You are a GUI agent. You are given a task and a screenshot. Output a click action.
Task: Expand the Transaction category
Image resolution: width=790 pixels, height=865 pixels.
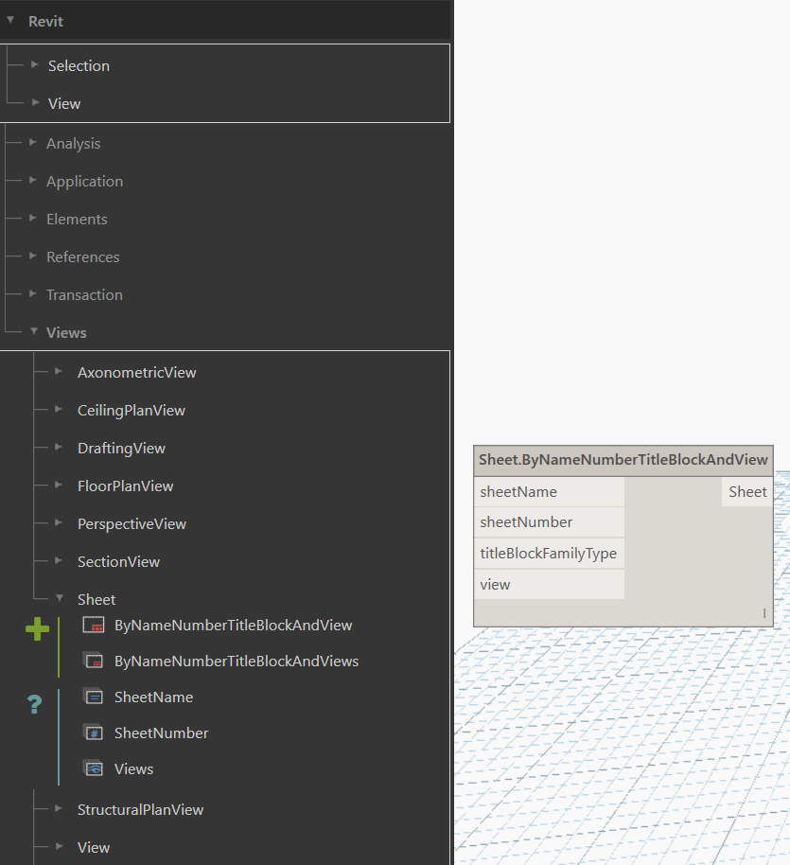pos(31,294)
